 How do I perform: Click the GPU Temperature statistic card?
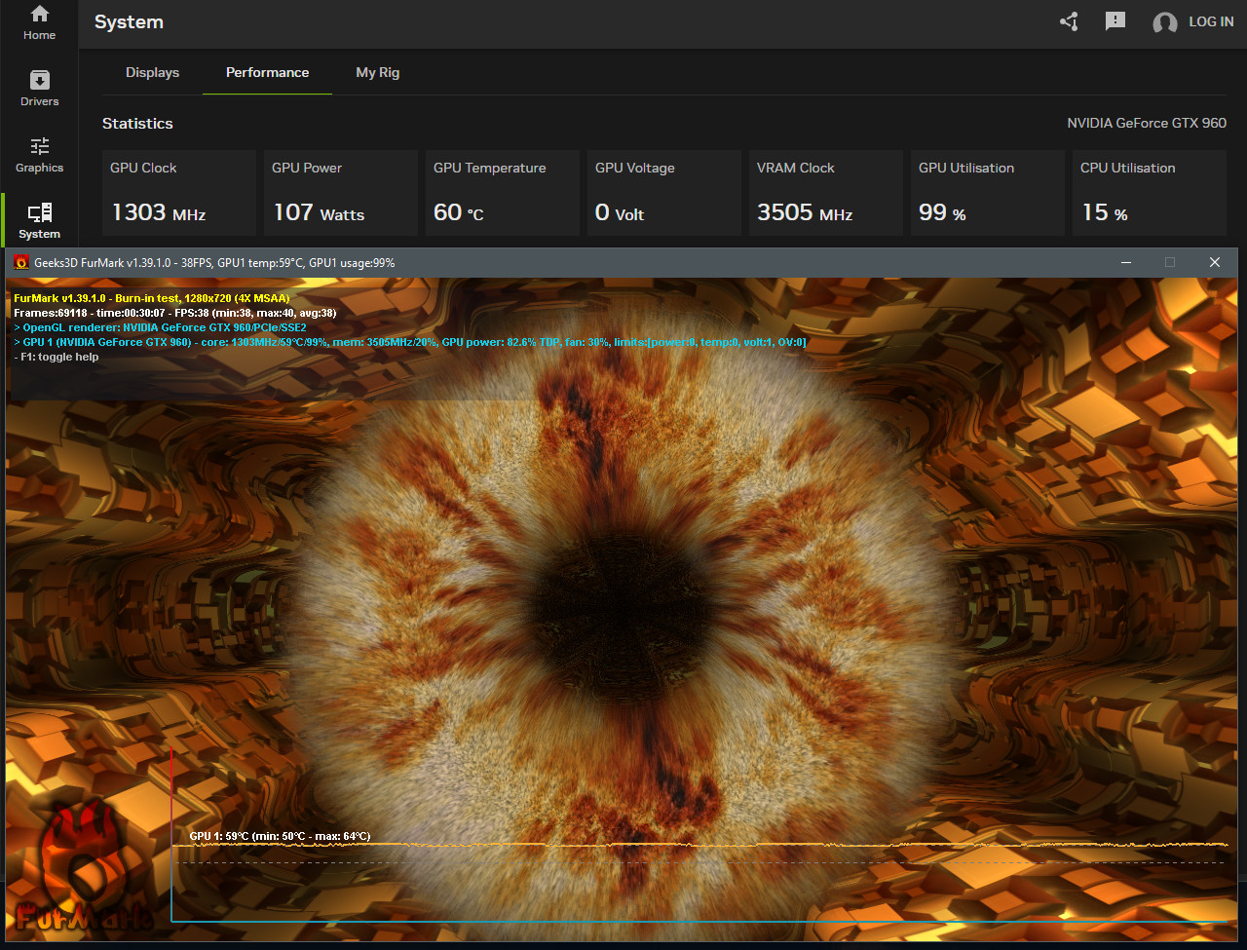click(x=503, y=193)
